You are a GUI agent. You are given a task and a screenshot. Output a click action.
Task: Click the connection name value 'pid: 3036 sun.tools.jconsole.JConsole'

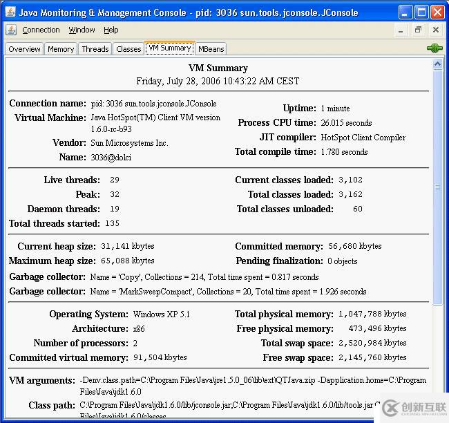[154, 104]
